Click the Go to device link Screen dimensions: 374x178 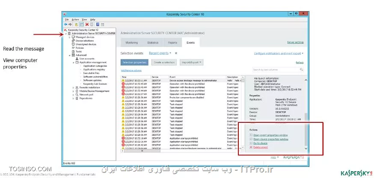260,143
